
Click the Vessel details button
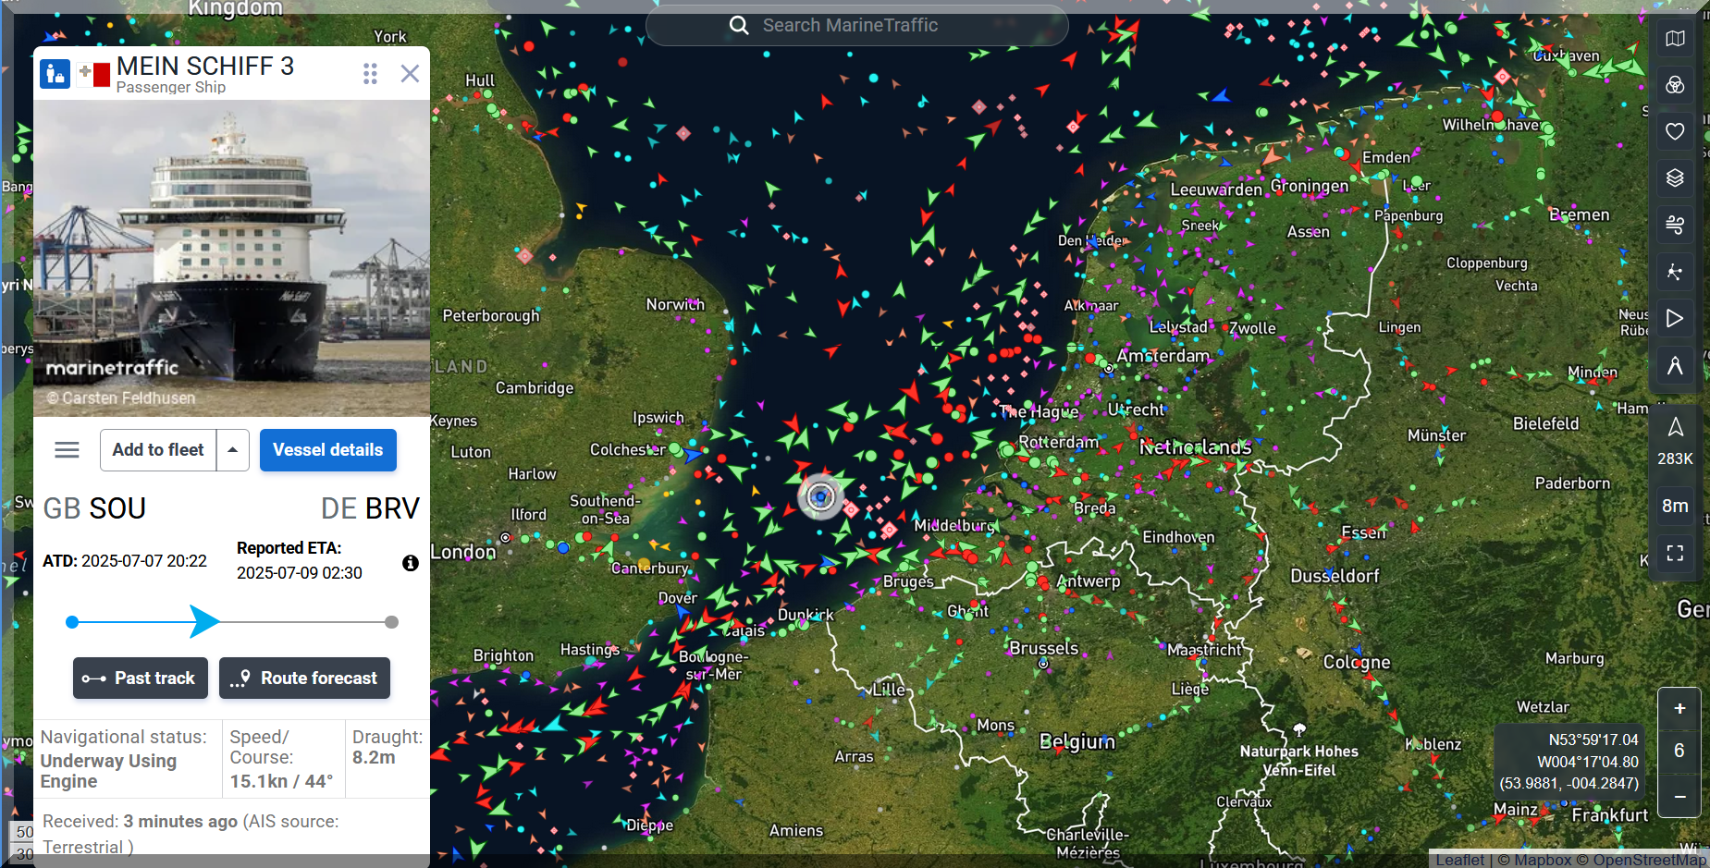click(327, 450)
